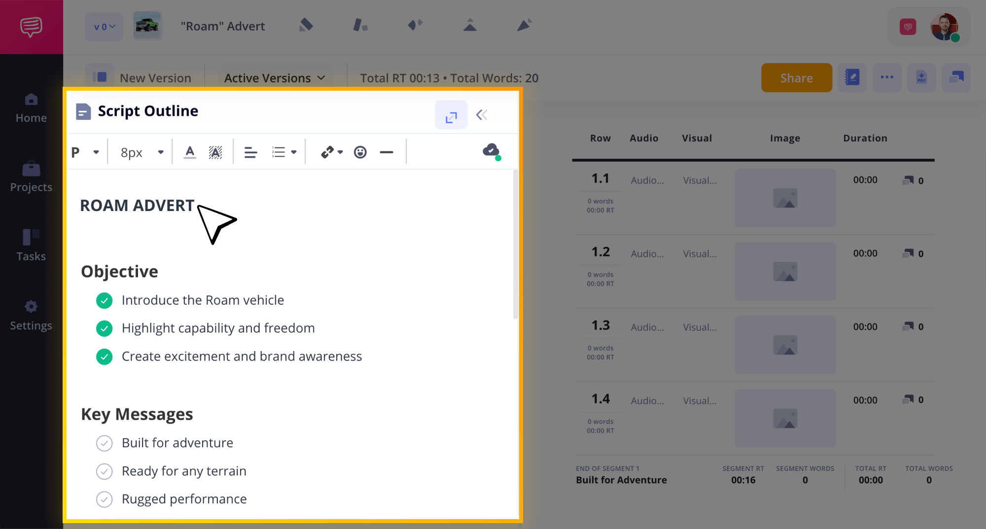This screenshot has width=986, height=529.
Task: Toggle the sidebar panel icon beside New Version
Action: click(x=100, y=77)
